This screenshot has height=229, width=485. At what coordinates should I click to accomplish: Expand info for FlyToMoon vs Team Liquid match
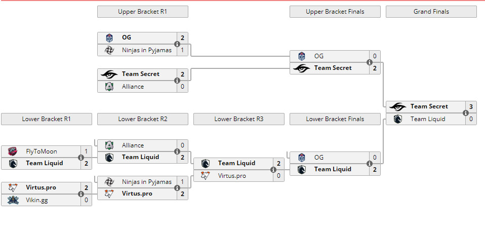click(81, 158)
